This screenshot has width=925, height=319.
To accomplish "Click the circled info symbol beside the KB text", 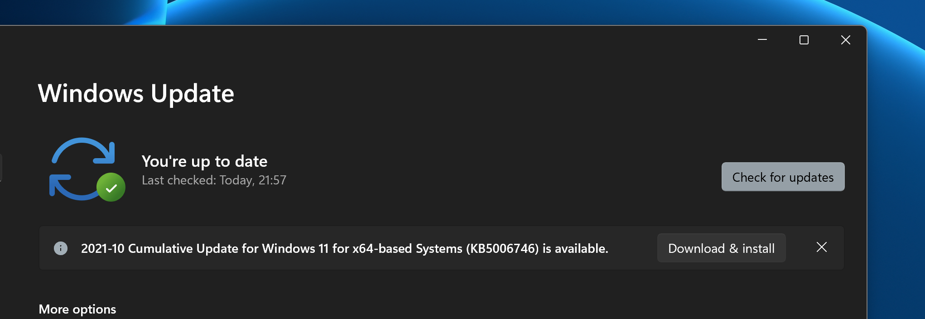I will [x=60, y=248].
